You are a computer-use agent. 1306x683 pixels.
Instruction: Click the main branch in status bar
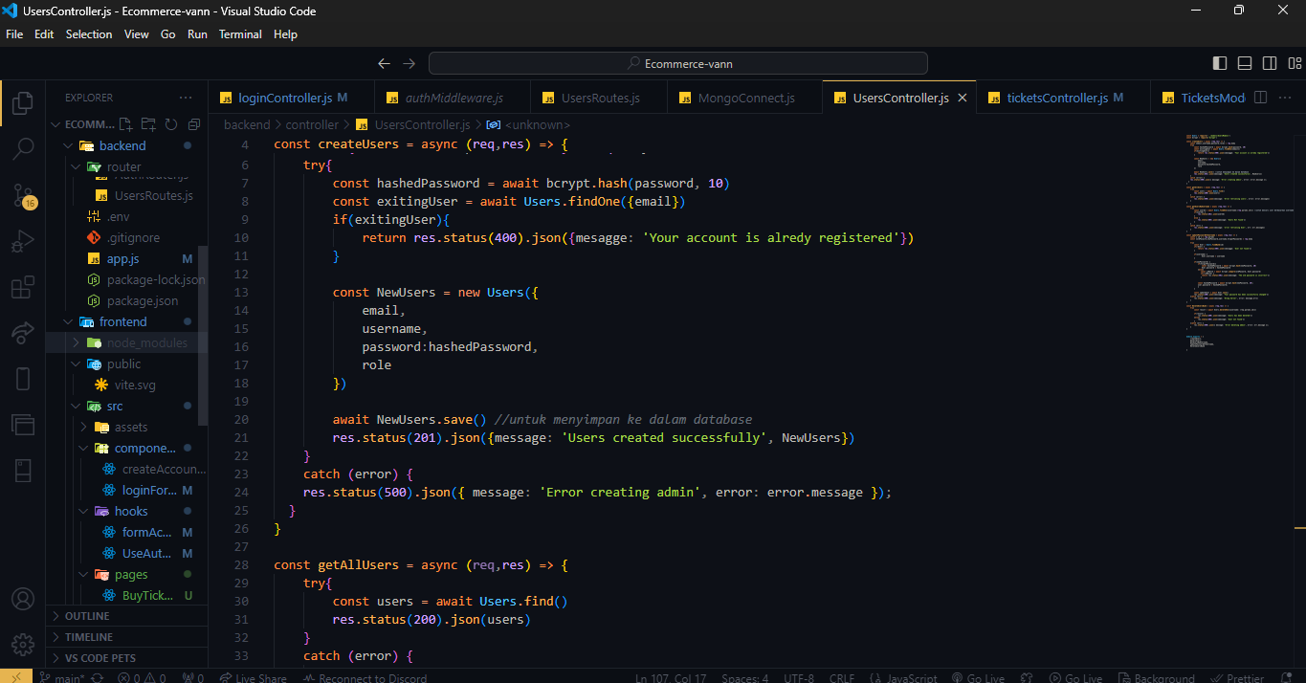tap(63, 677)
